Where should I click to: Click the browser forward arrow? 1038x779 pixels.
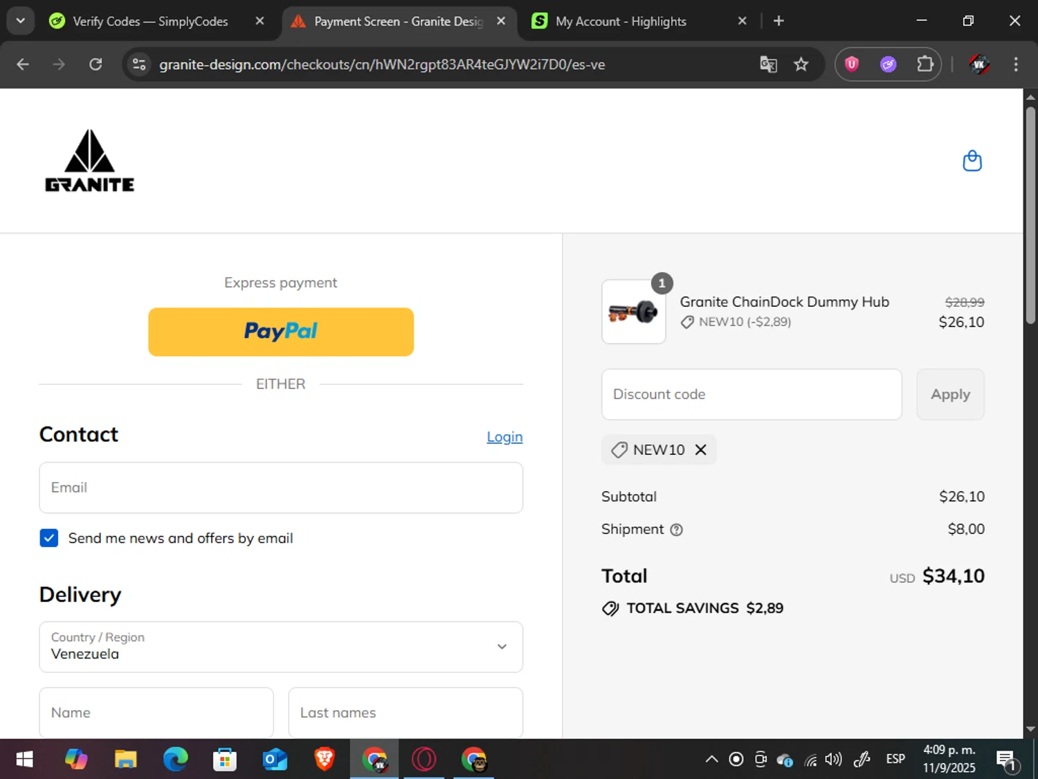(59, 64)
